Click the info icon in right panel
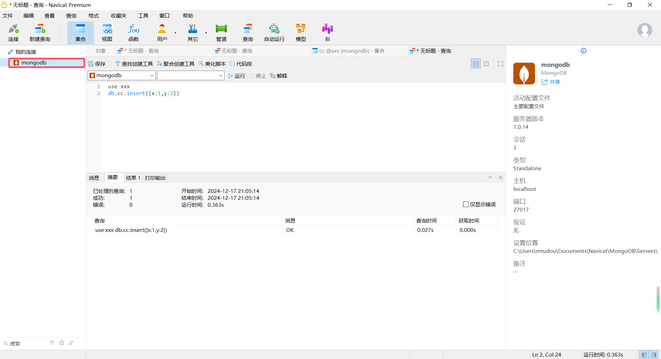 pos(584,51)
